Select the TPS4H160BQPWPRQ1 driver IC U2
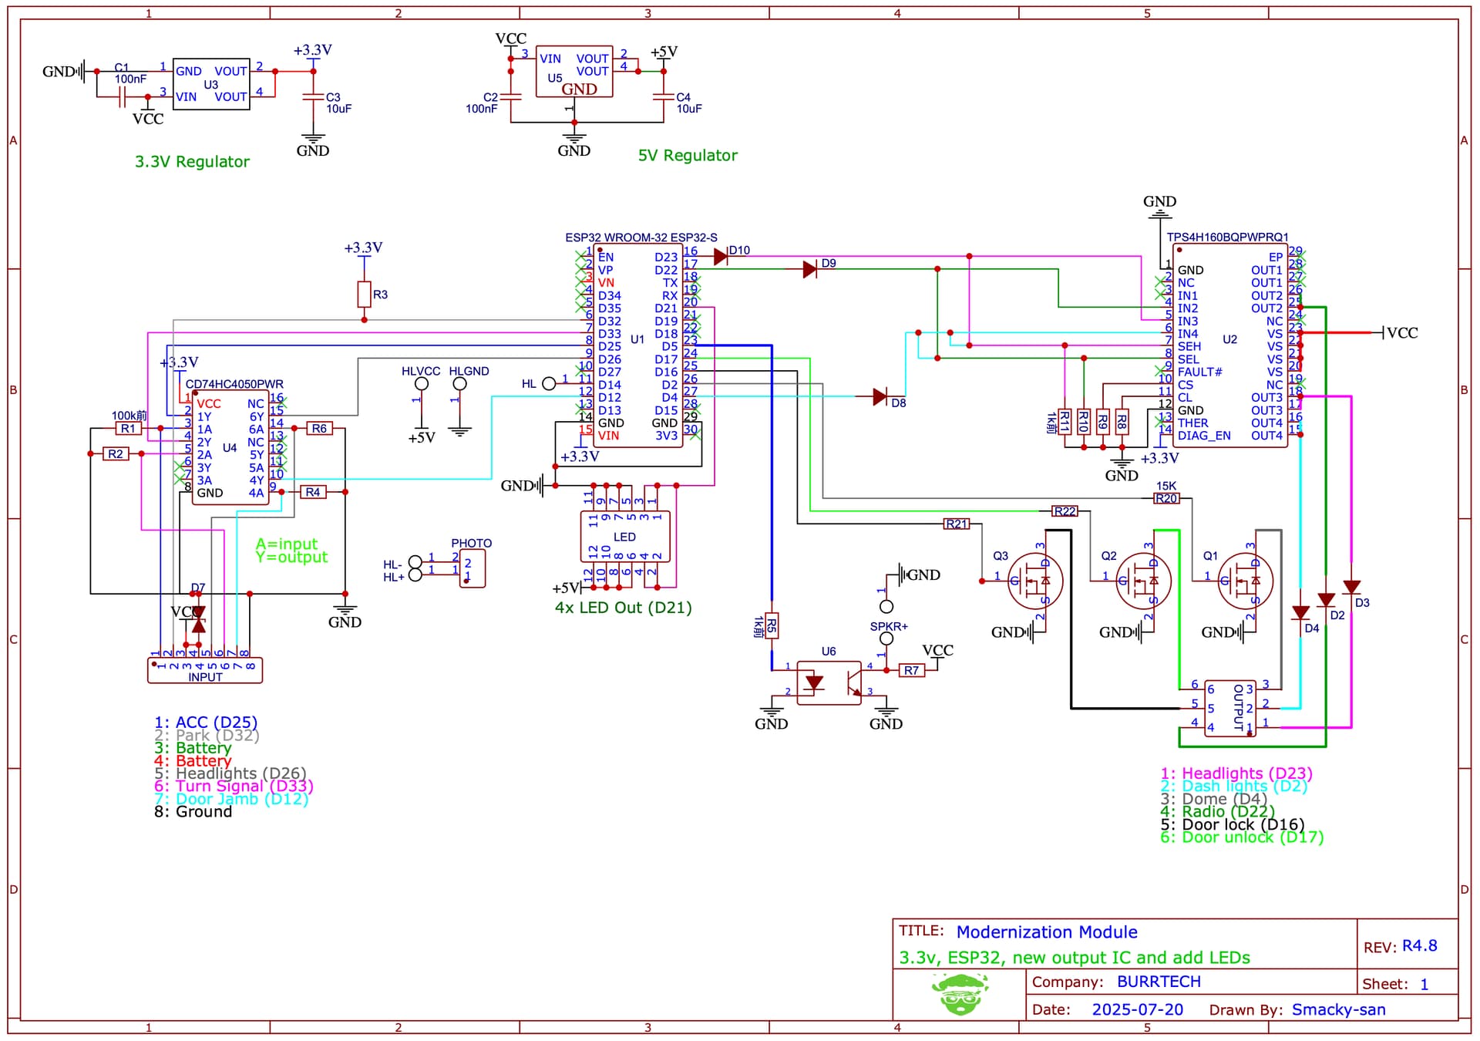Image resolution: width=1480 pixels, height=1041 pixels. pos(1229,339)
